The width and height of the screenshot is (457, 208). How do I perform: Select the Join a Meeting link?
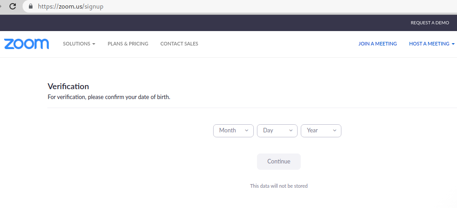[x=378, y=44]
